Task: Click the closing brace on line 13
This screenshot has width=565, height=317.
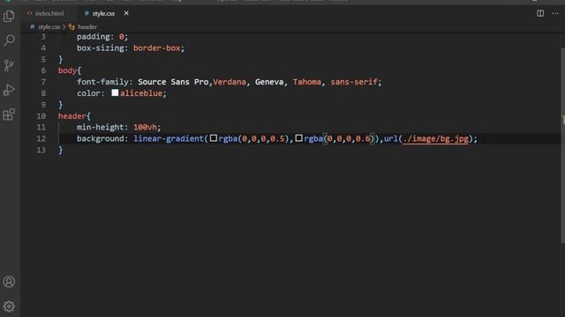Action: [61, 150]
